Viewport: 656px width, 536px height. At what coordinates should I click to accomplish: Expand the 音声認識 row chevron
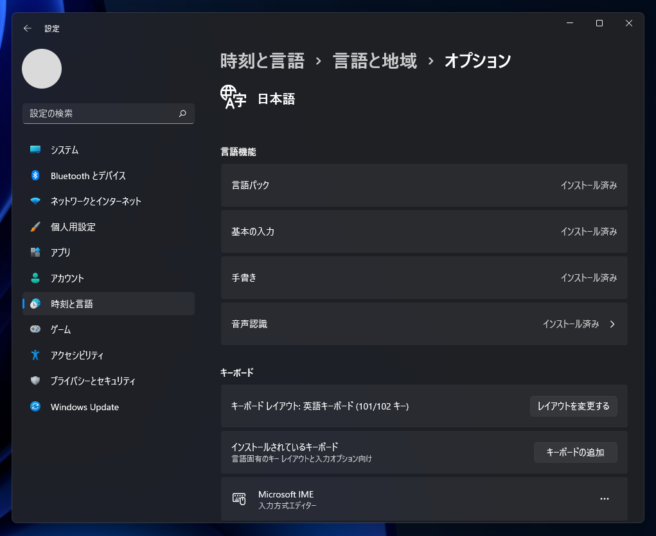pyautogui.click(x=612, y=324)
